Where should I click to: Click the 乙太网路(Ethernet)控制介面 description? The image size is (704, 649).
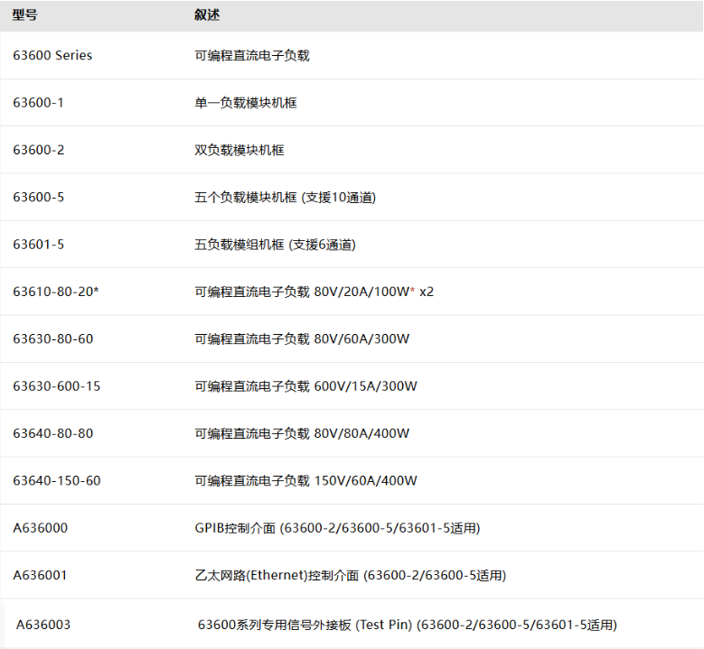pyautogui.click(x=277, y=576)
